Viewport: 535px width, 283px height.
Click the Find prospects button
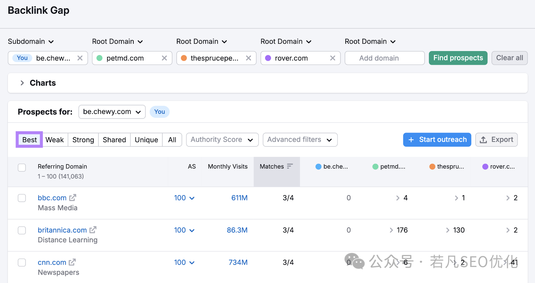click(x=458, y=58)
